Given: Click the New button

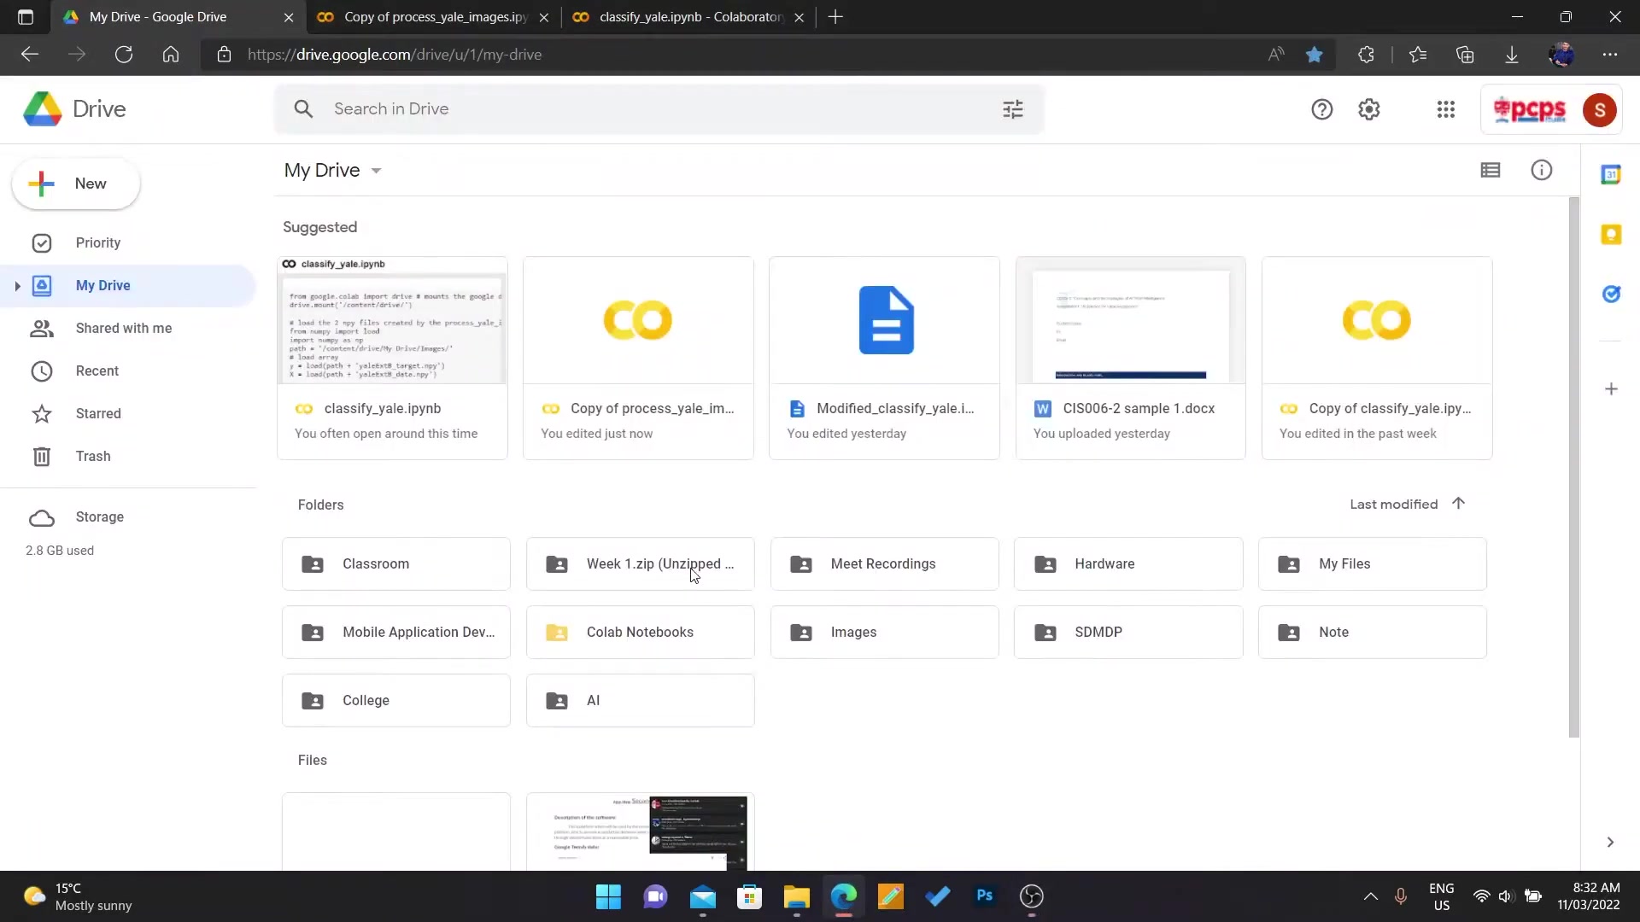Looking at the screenshot, I should 76,184.
